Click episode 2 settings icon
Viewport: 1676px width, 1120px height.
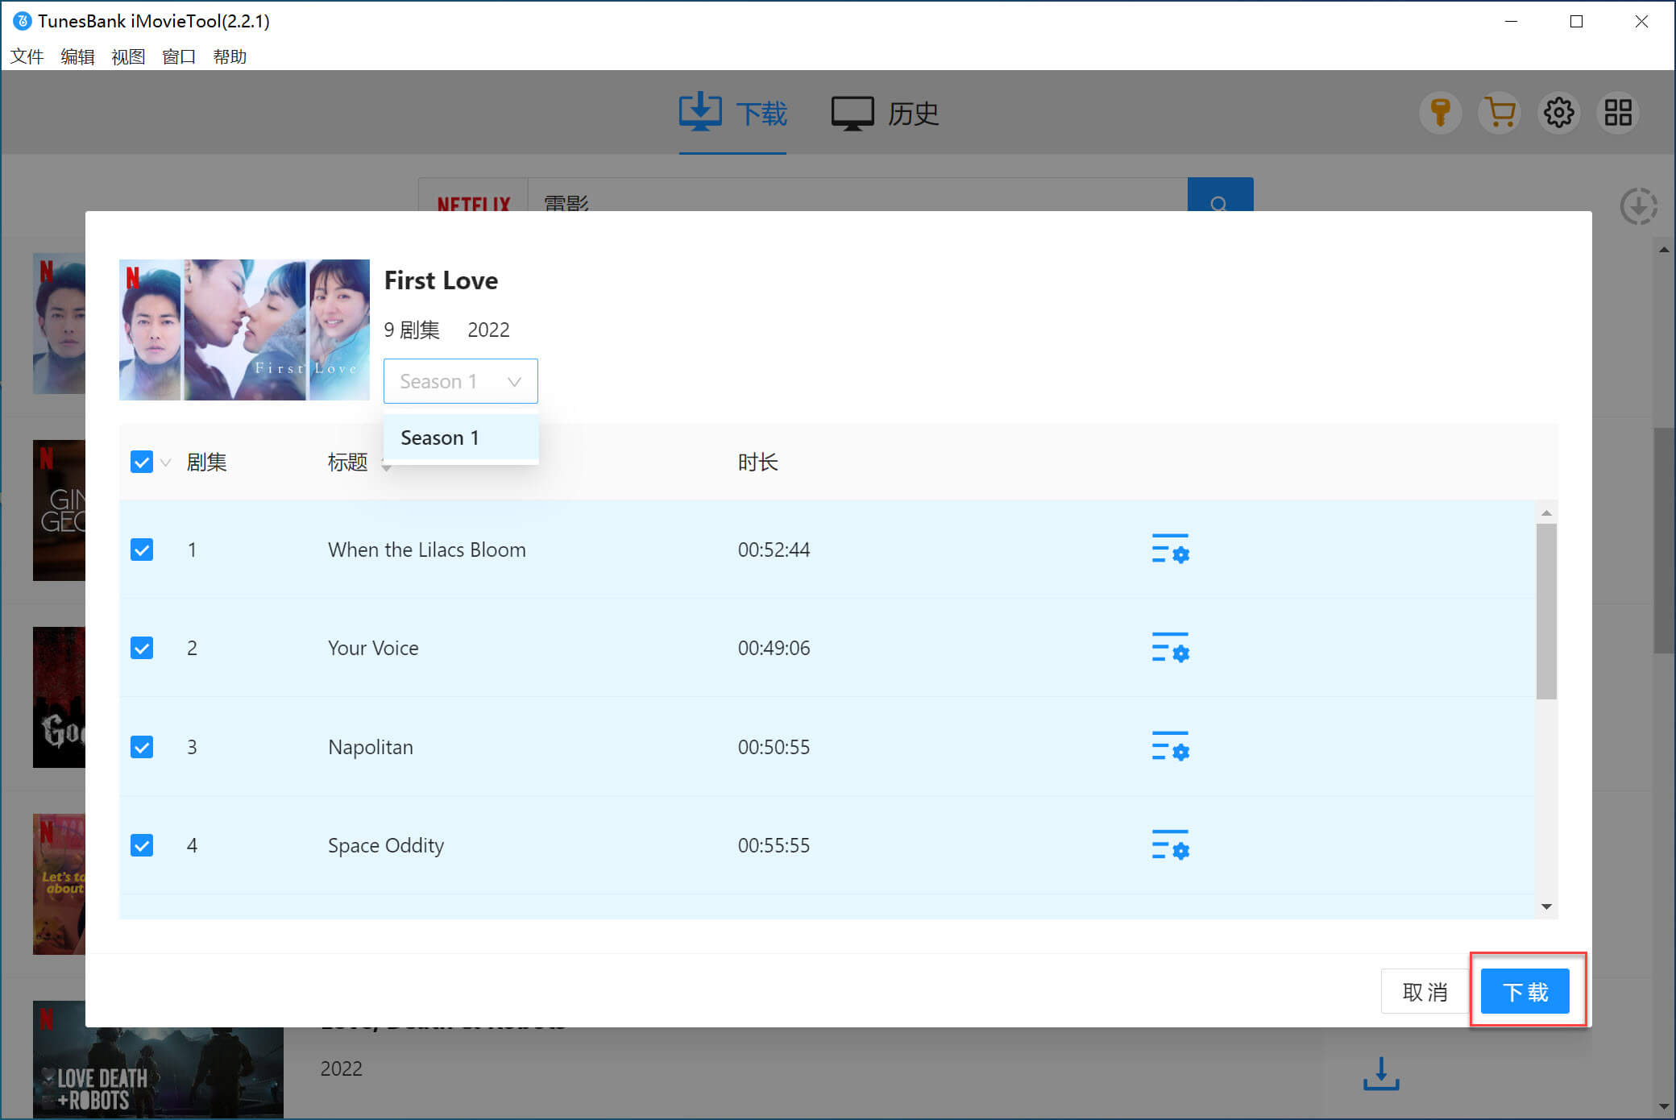point(1168,648)
